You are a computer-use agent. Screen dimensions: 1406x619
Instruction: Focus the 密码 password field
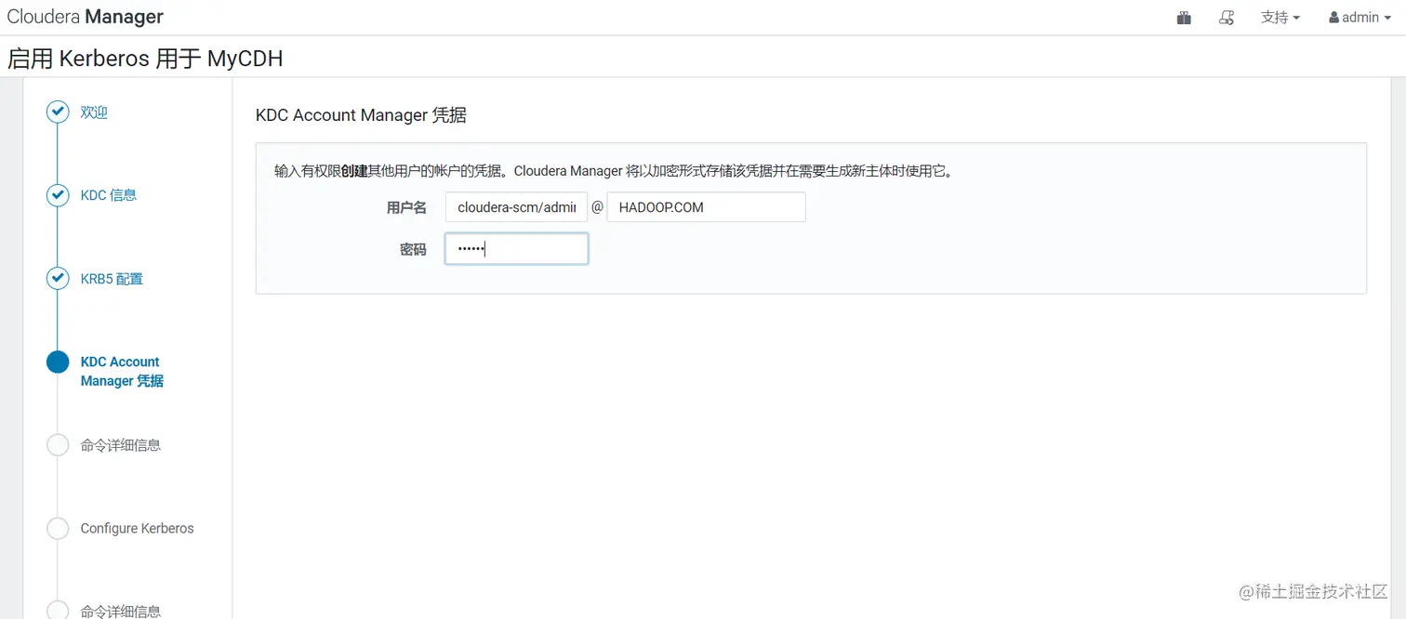tap(516, 249)
